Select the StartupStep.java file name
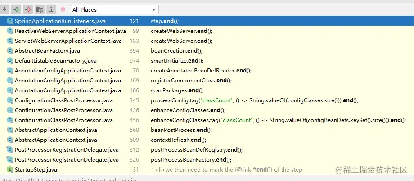Screen dimensions: 414x181 point(36,170)
